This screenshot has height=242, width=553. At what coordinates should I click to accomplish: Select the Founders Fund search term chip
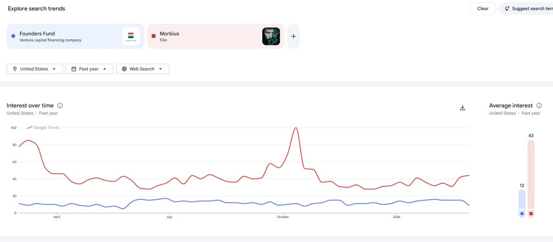pyautogui.click(x=75, y=36)
